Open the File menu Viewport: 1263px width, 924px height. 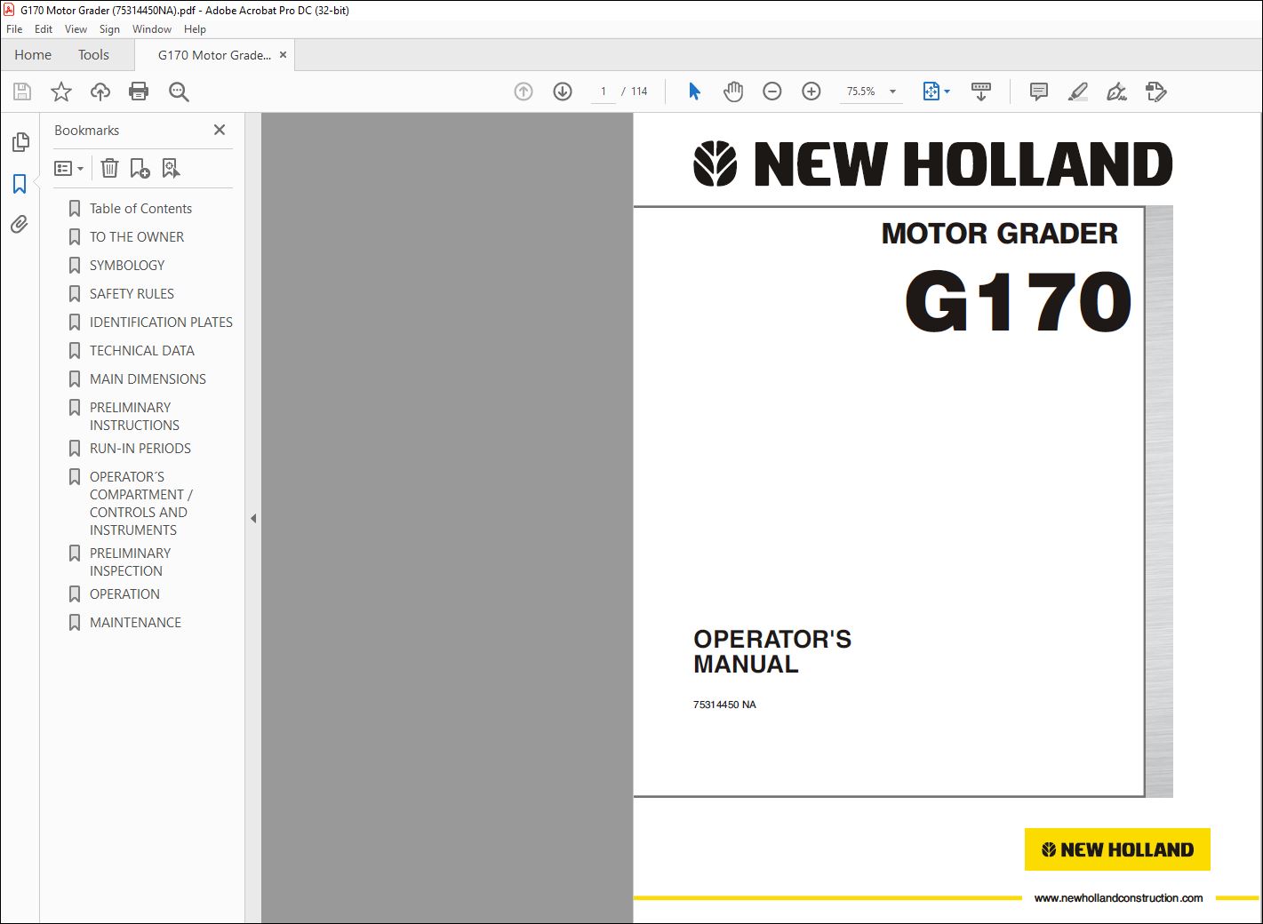pos(14,29)
